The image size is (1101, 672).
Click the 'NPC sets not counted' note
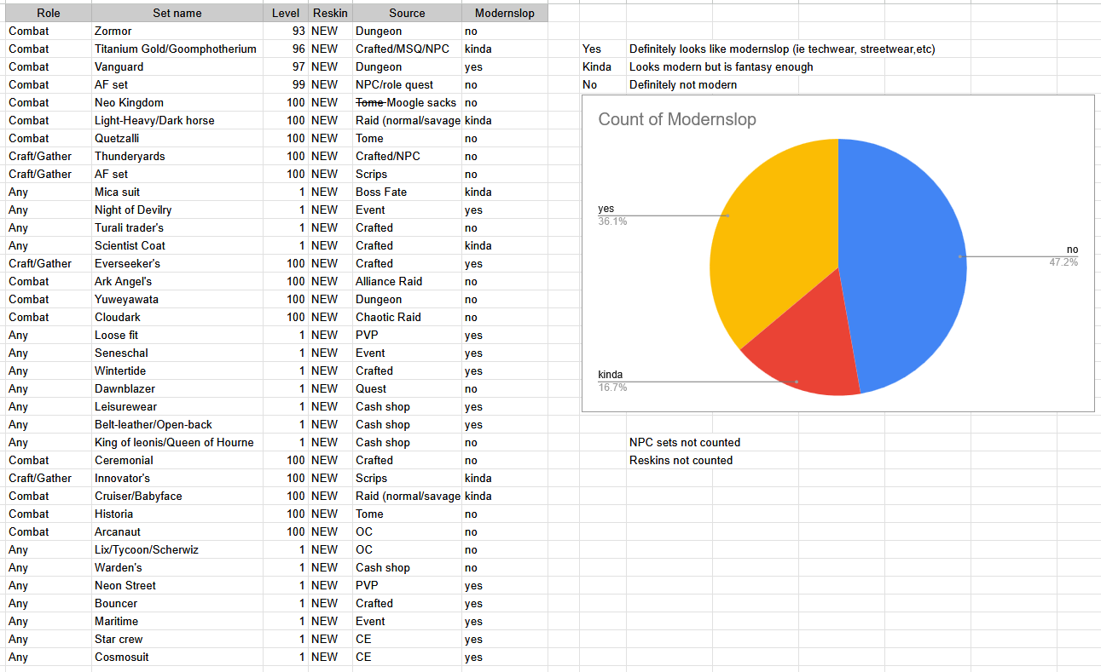[685, 442]
